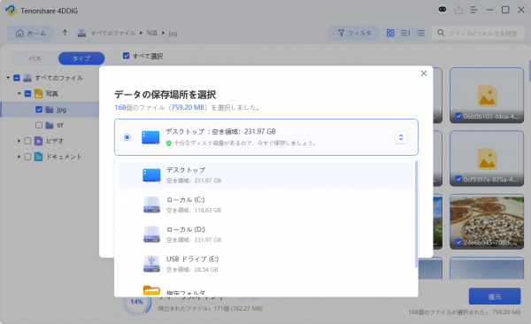Image resolution: width=531 pixels, height=324 pixels.
Task: Click the share/export icon in the title bar
Action: (458, 10)
